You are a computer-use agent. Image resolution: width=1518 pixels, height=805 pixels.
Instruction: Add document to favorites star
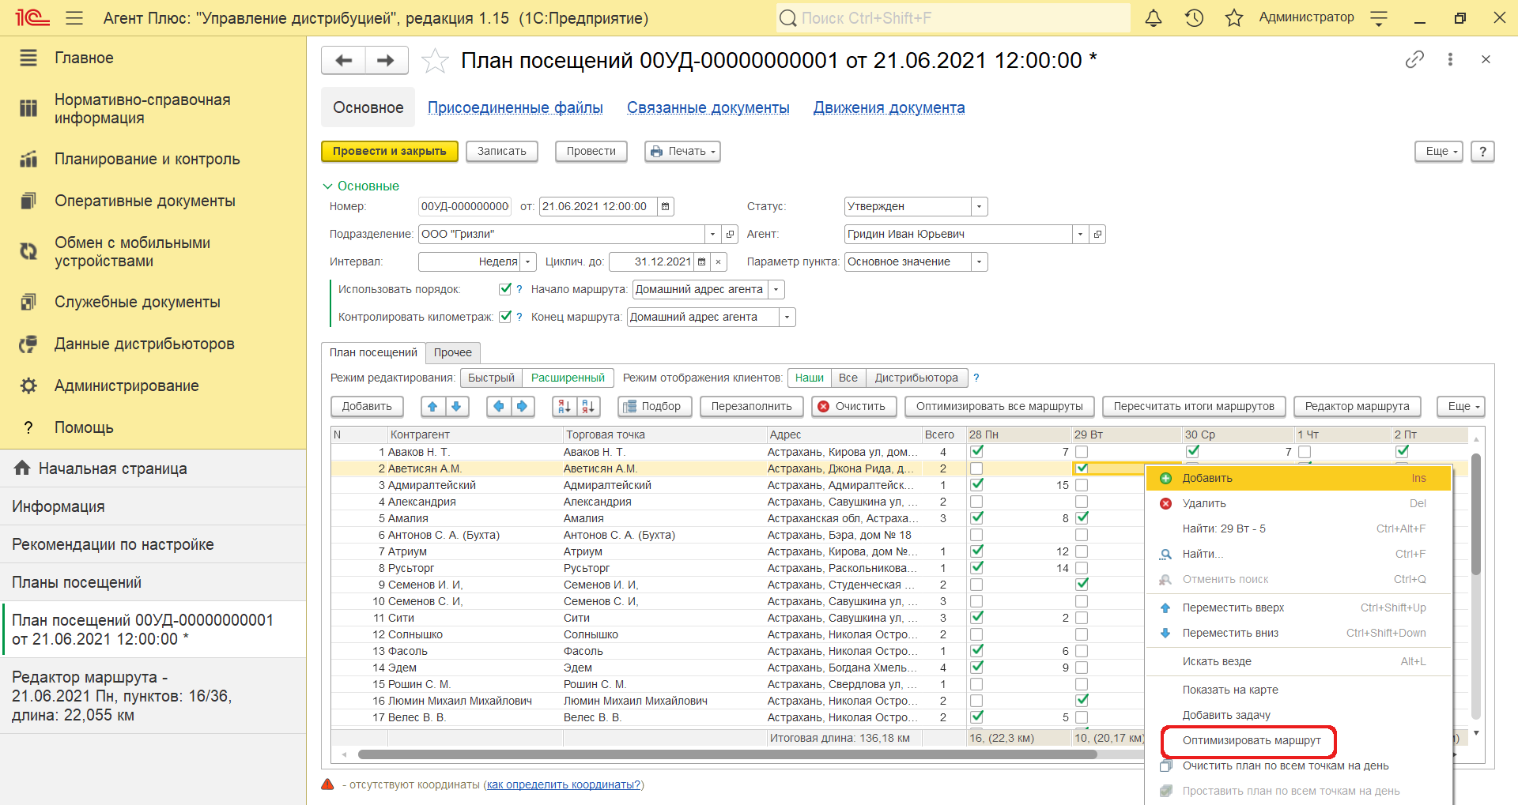tap(435, 61)
